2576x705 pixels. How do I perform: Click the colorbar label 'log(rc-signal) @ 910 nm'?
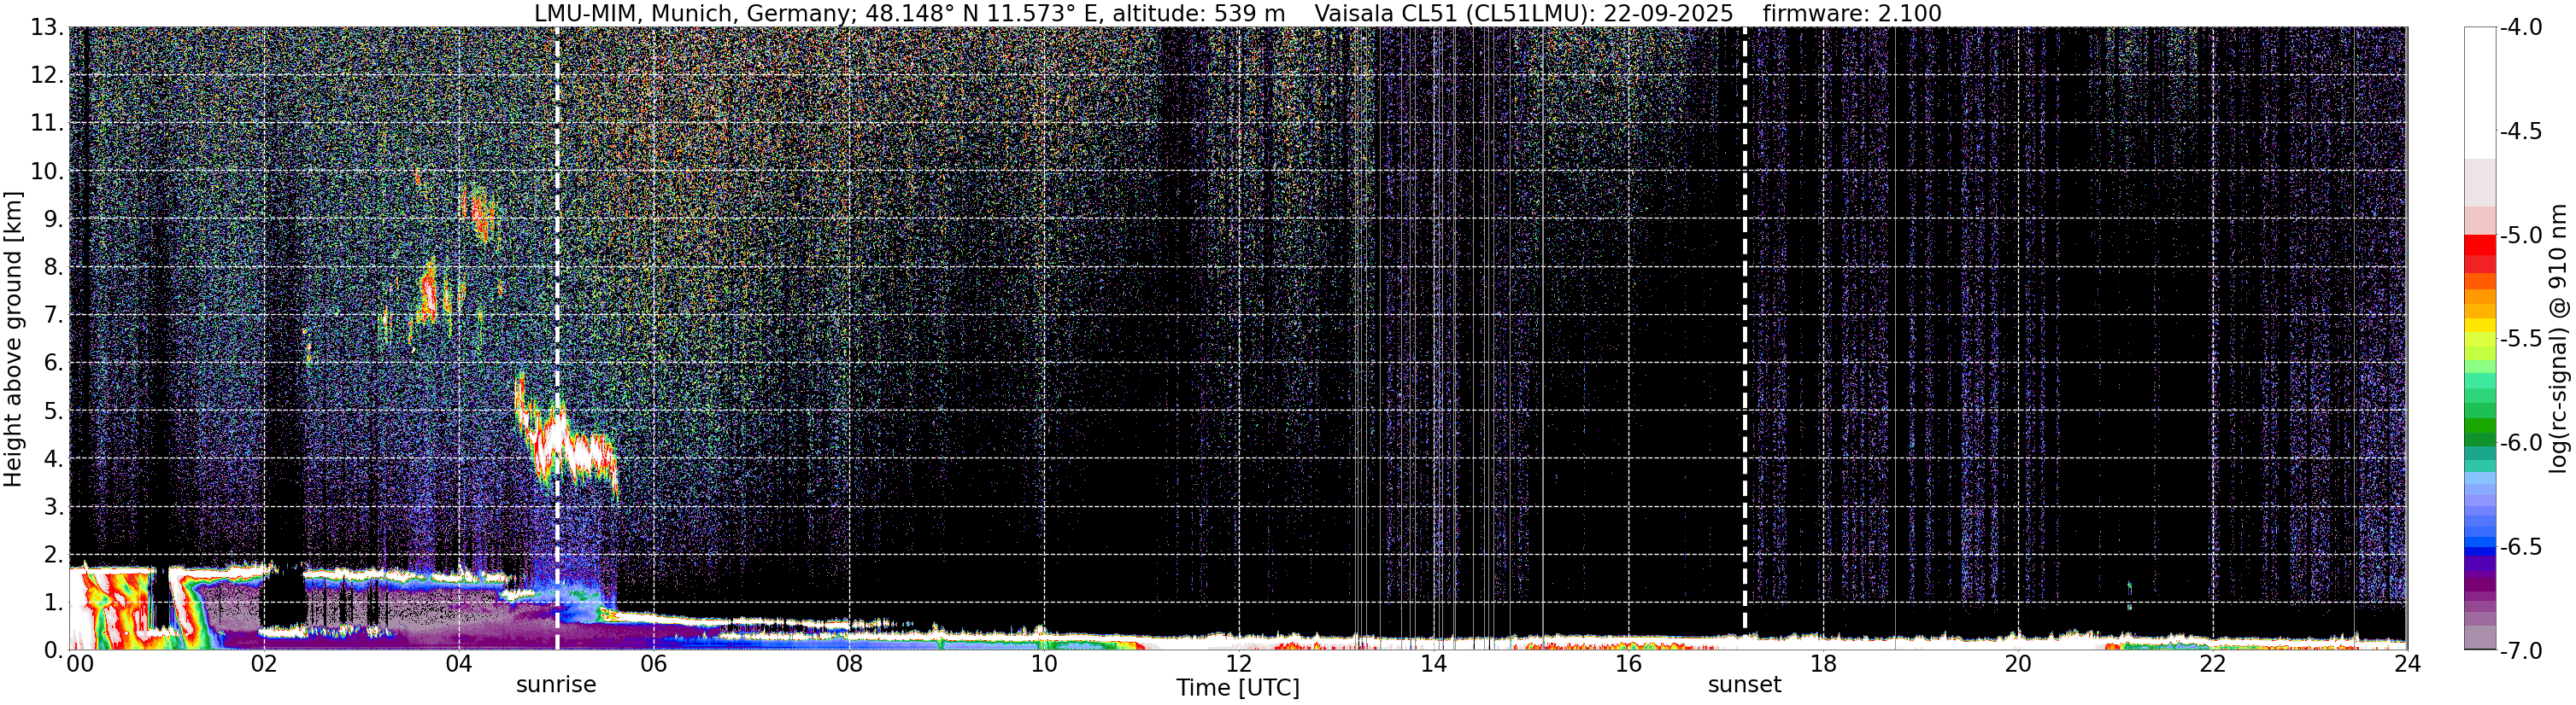coord(2558,340)
